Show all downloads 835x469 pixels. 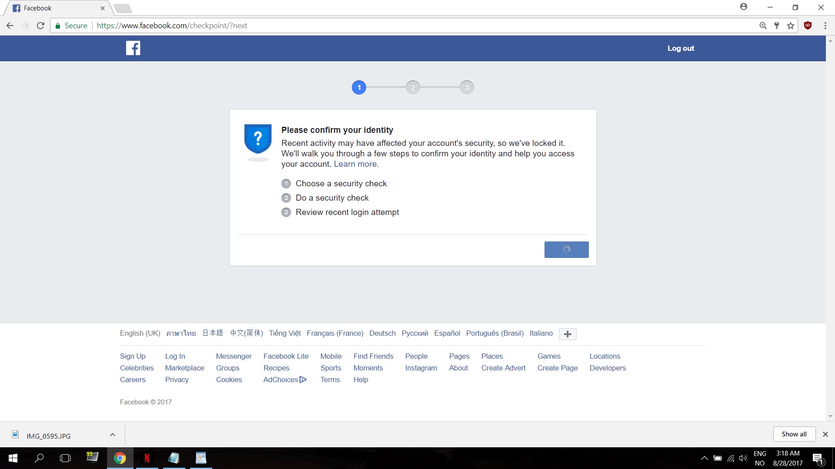tap(794, 434)
